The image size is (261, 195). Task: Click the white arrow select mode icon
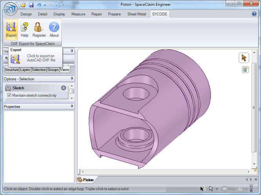click(x=211, y=189)
